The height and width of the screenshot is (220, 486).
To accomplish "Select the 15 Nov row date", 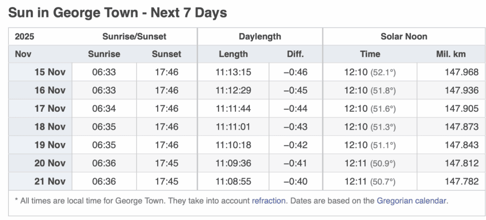I will [x=50, y=72].
